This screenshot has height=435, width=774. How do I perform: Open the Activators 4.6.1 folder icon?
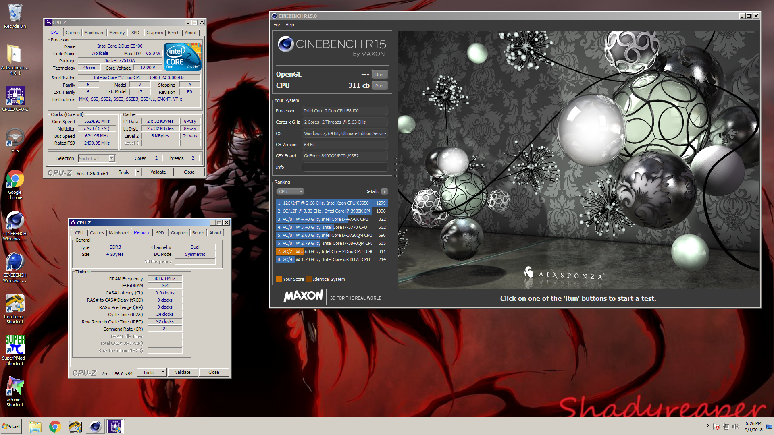[15, 59]
